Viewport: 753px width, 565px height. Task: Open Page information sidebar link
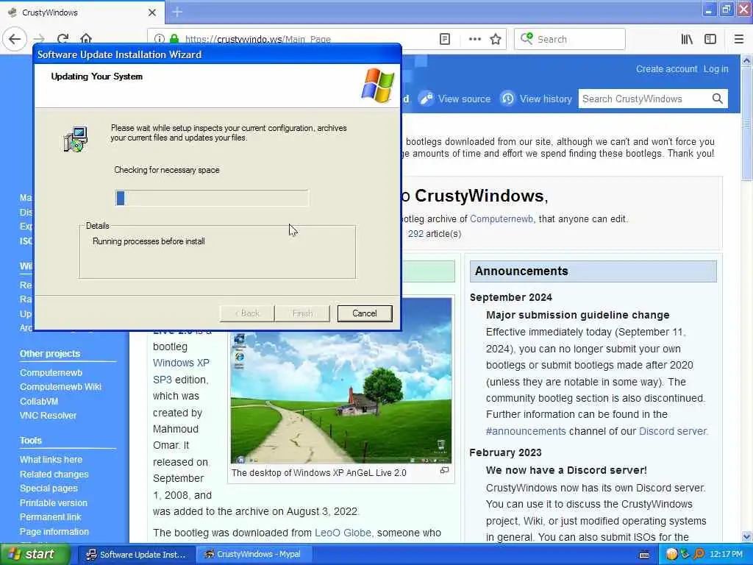[x=54, y=532]
